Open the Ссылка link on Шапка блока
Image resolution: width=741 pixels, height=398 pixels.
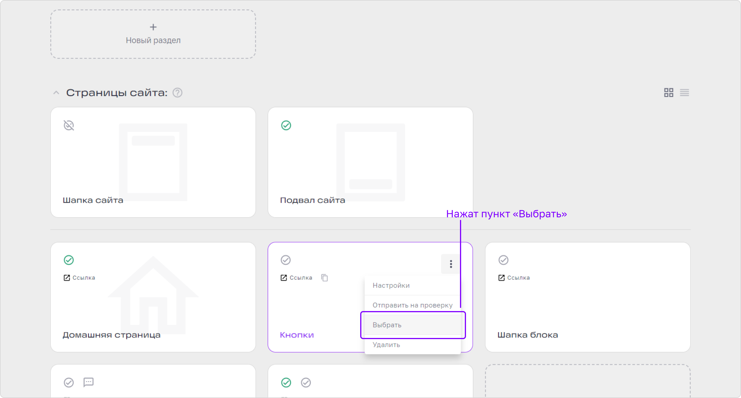pyautogui.click(x=514, y=278)
